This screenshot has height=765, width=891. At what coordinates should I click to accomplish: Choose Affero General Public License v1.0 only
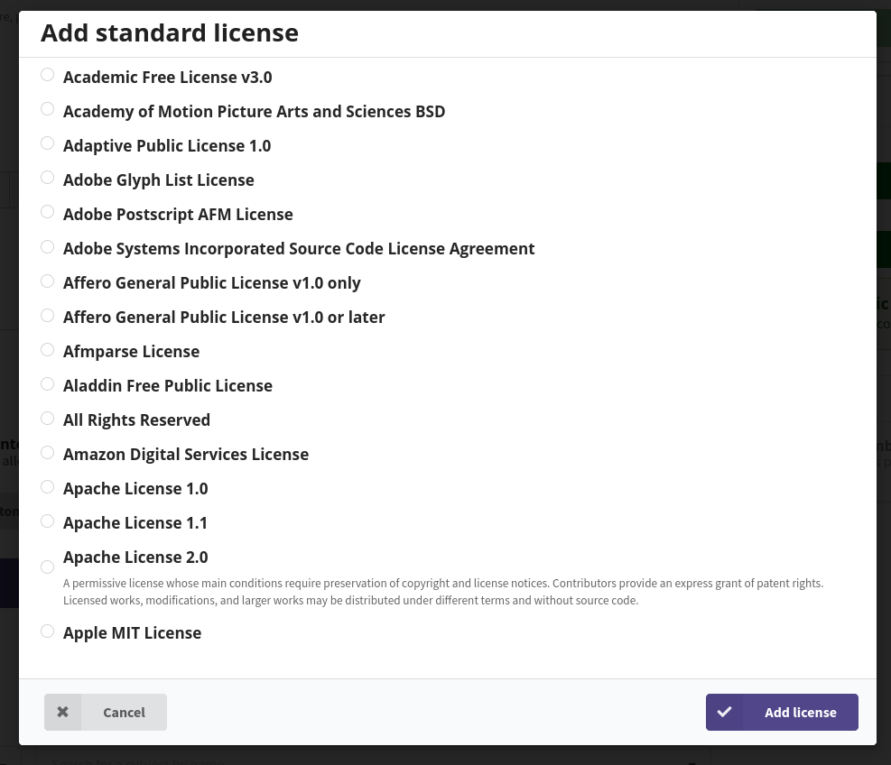tap(47, 281)
